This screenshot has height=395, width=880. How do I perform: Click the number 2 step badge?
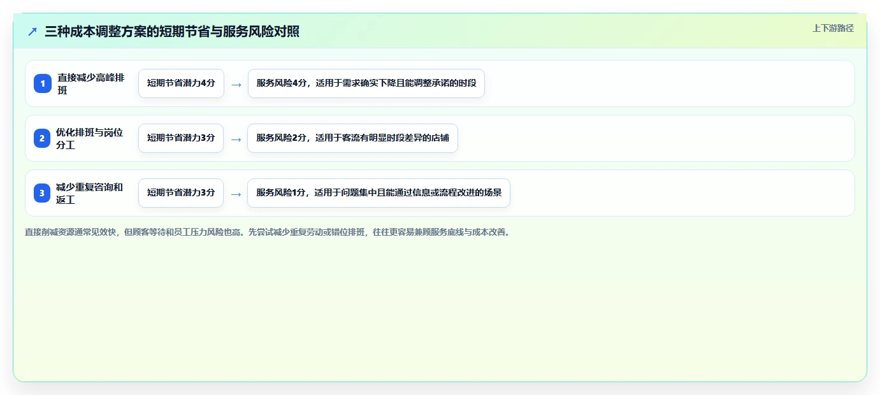click(42, 138)
